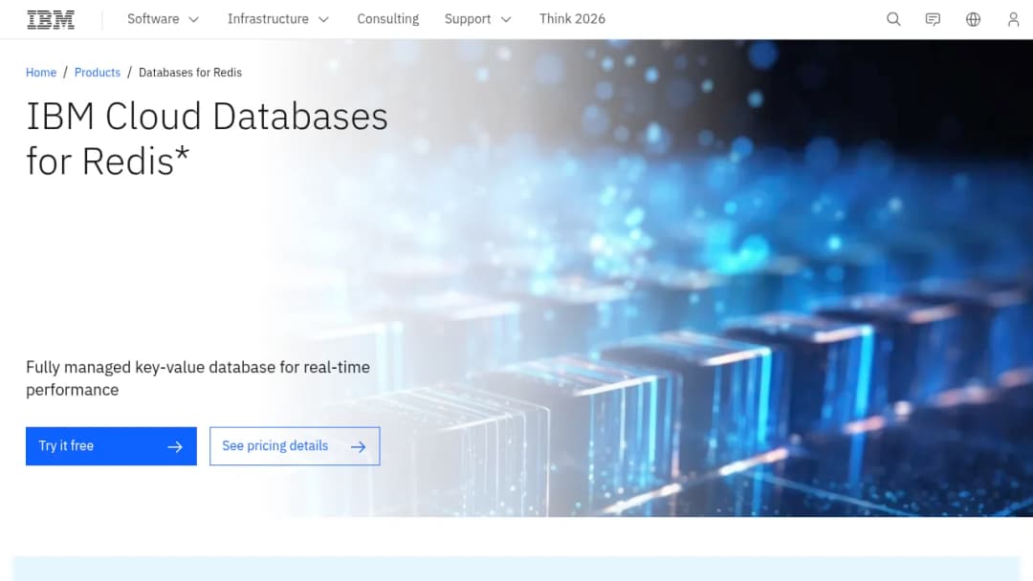Click the Databases for Redis breadcrumb text

pyautogui.click(x=189, y=73)
